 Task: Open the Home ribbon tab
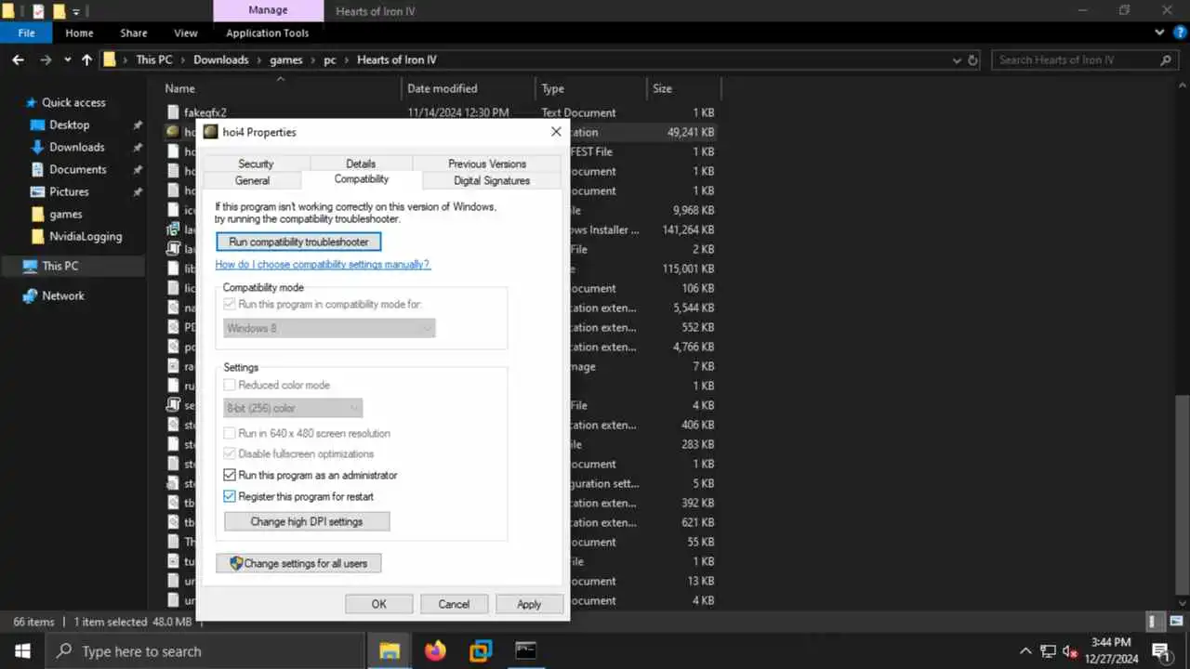pyautogui.click(x=79, y=33)
